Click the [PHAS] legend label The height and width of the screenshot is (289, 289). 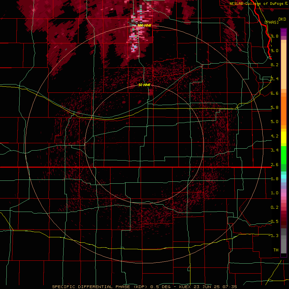pos(271,22)
